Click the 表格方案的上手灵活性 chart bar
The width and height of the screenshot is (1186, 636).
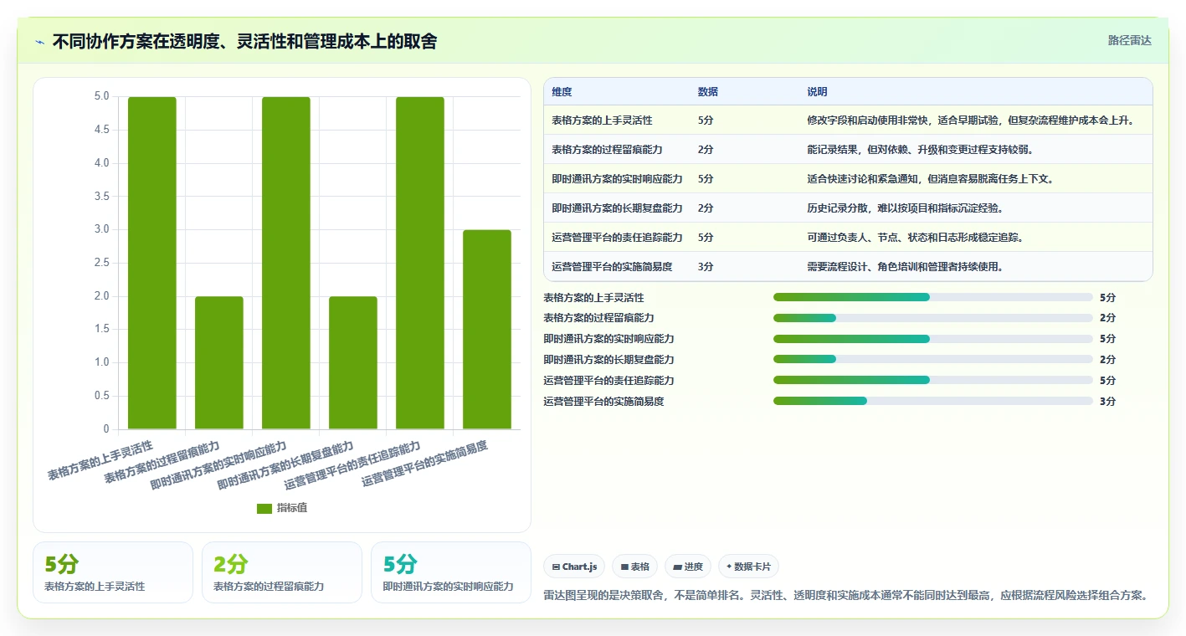pos(152,263)
